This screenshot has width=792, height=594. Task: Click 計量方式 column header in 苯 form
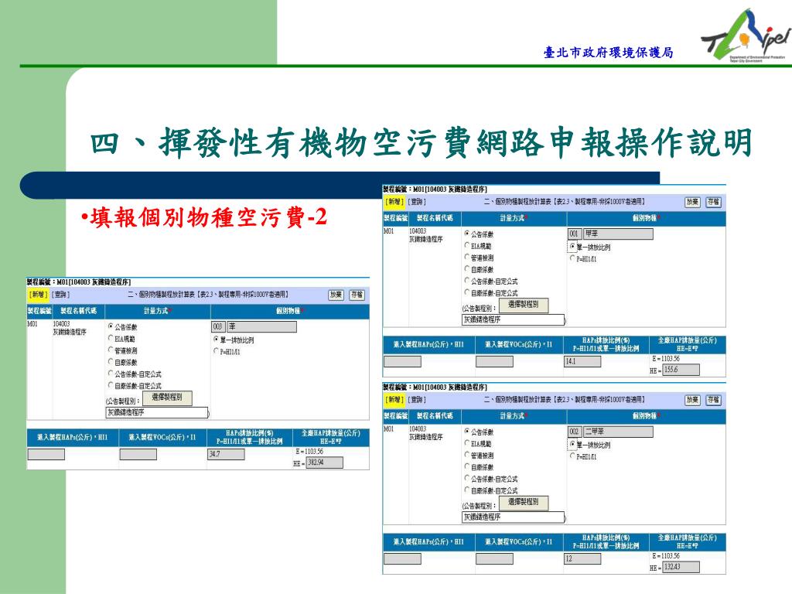tap(158, 311)
